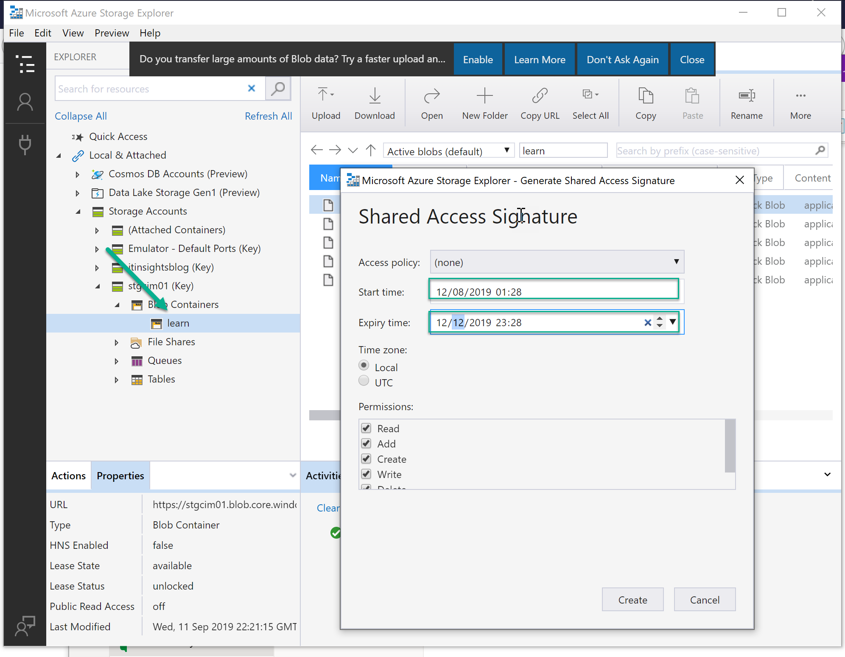This screenshot has width=845, height=657.
Task: Collapse the Storage Accounts node
Action: click(x=78, y=212)
